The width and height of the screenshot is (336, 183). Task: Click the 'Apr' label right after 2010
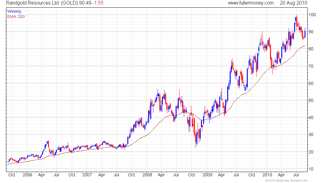click(x=281, y=175)
